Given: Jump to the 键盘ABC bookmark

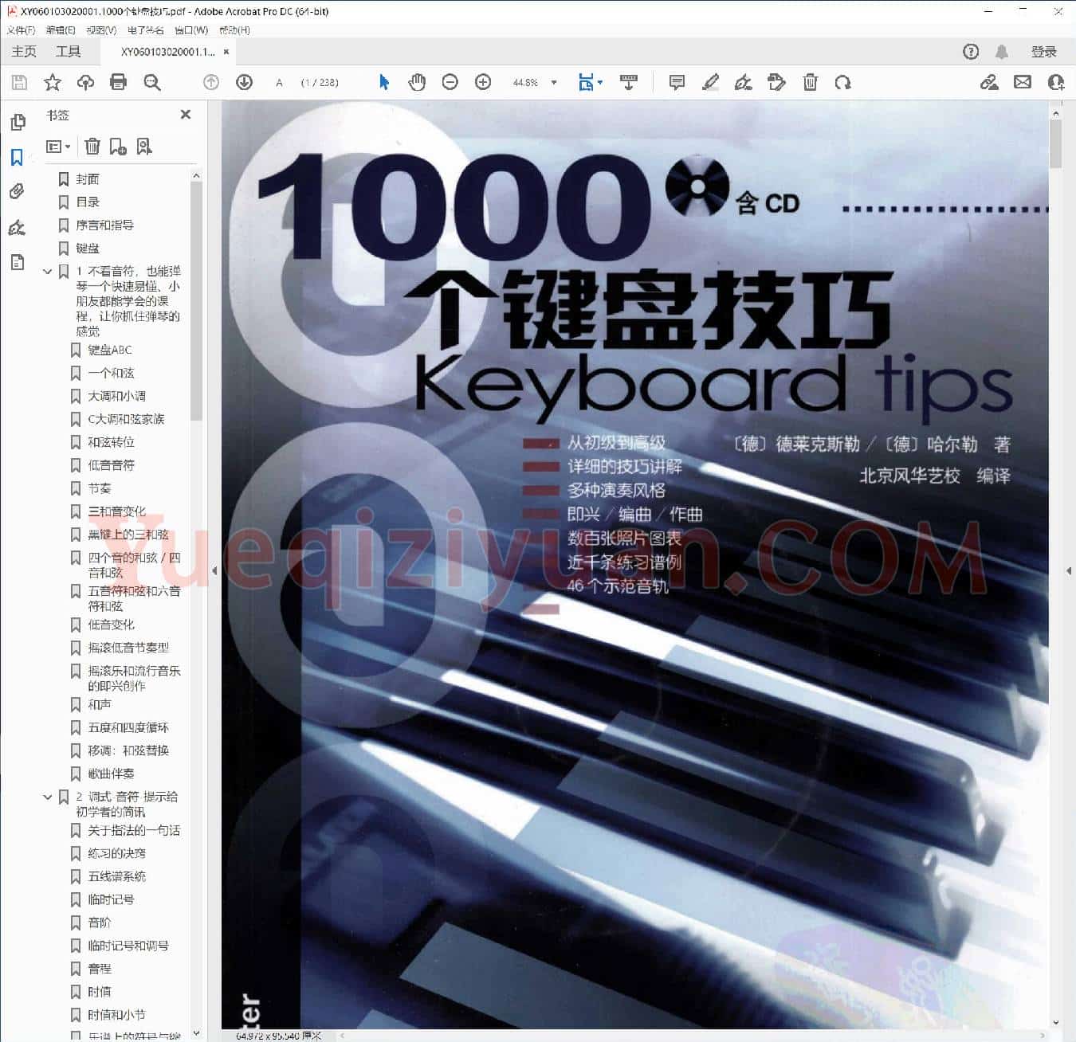Looking at the screenshot, I should (110, 350).
